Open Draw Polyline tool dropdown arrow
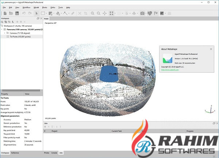 (x=69, y=14)
